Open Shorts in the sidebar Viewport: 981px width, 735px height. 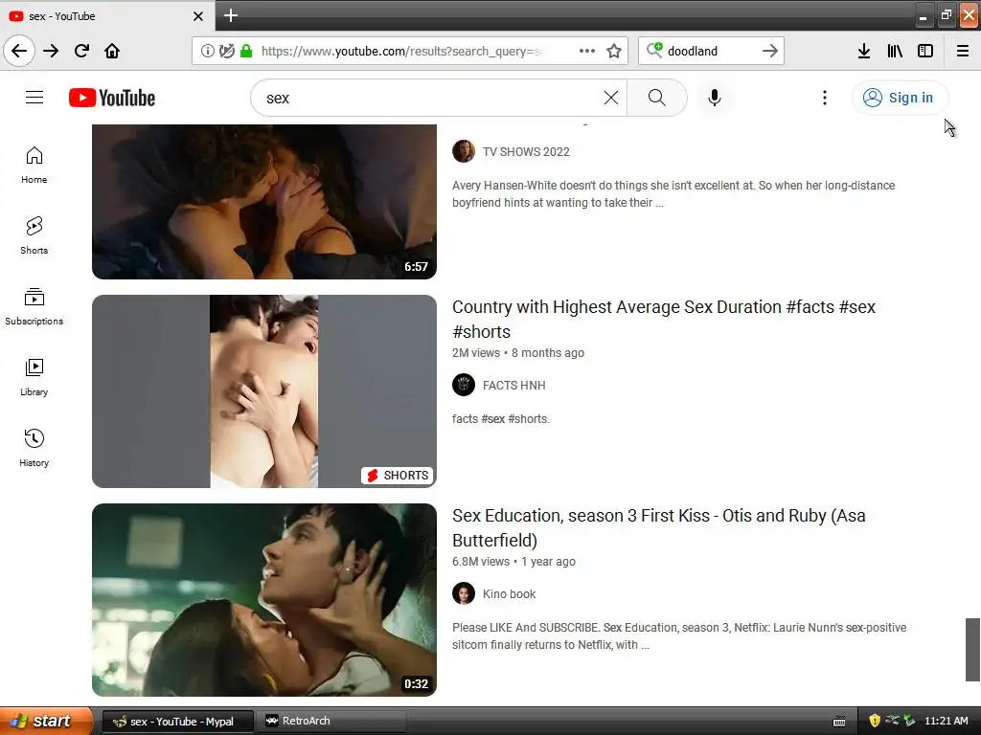click(x=34, y=235)
